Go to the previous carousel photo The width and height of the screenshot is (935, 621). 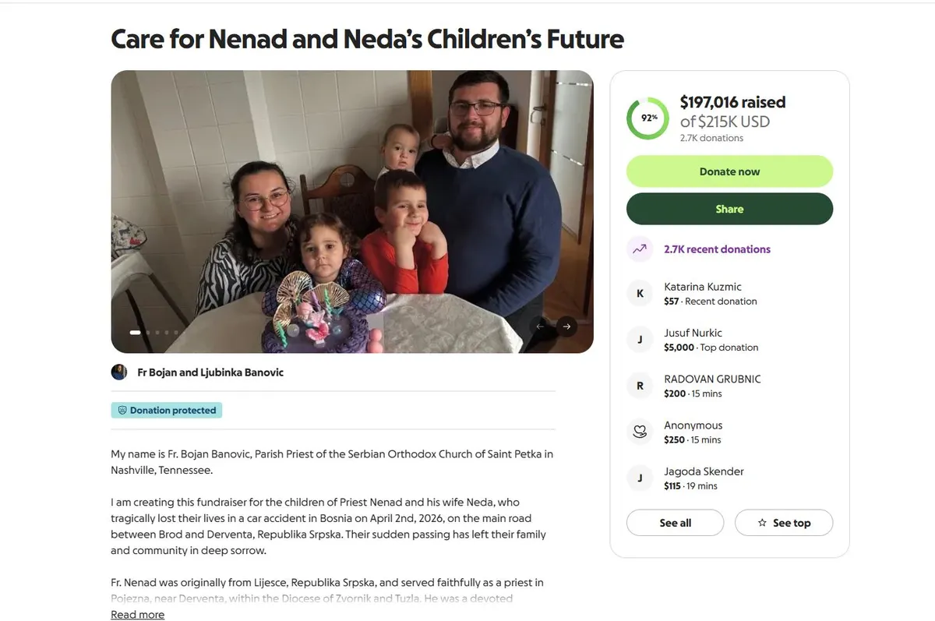coord(541,326)
